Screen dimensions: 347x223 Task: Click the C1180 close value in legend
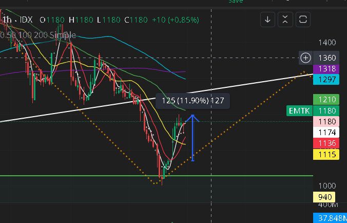point(136,20)
